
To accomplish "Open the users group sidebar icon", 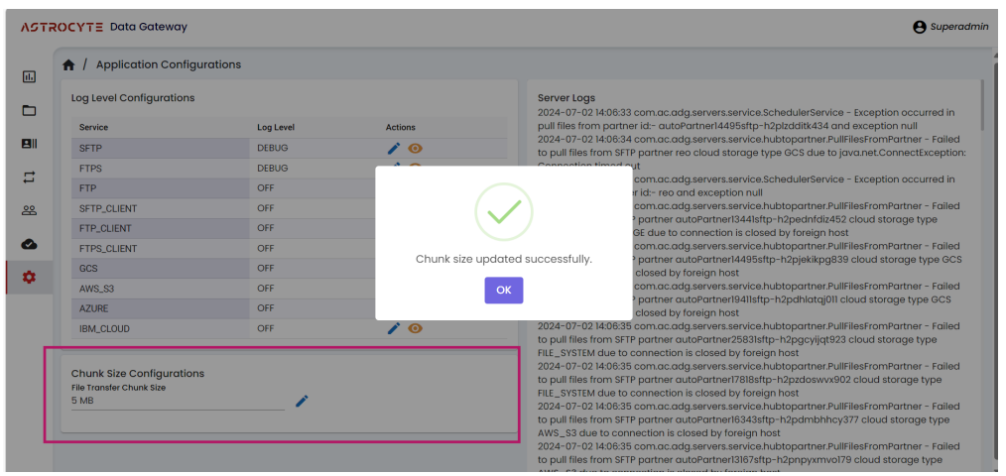I will click(x=29, y=210).
